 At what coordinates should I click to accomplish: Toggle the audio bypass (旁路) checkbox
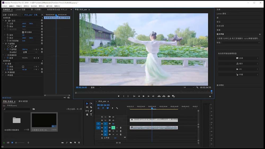pyautogui.click(x=23, y=66)
